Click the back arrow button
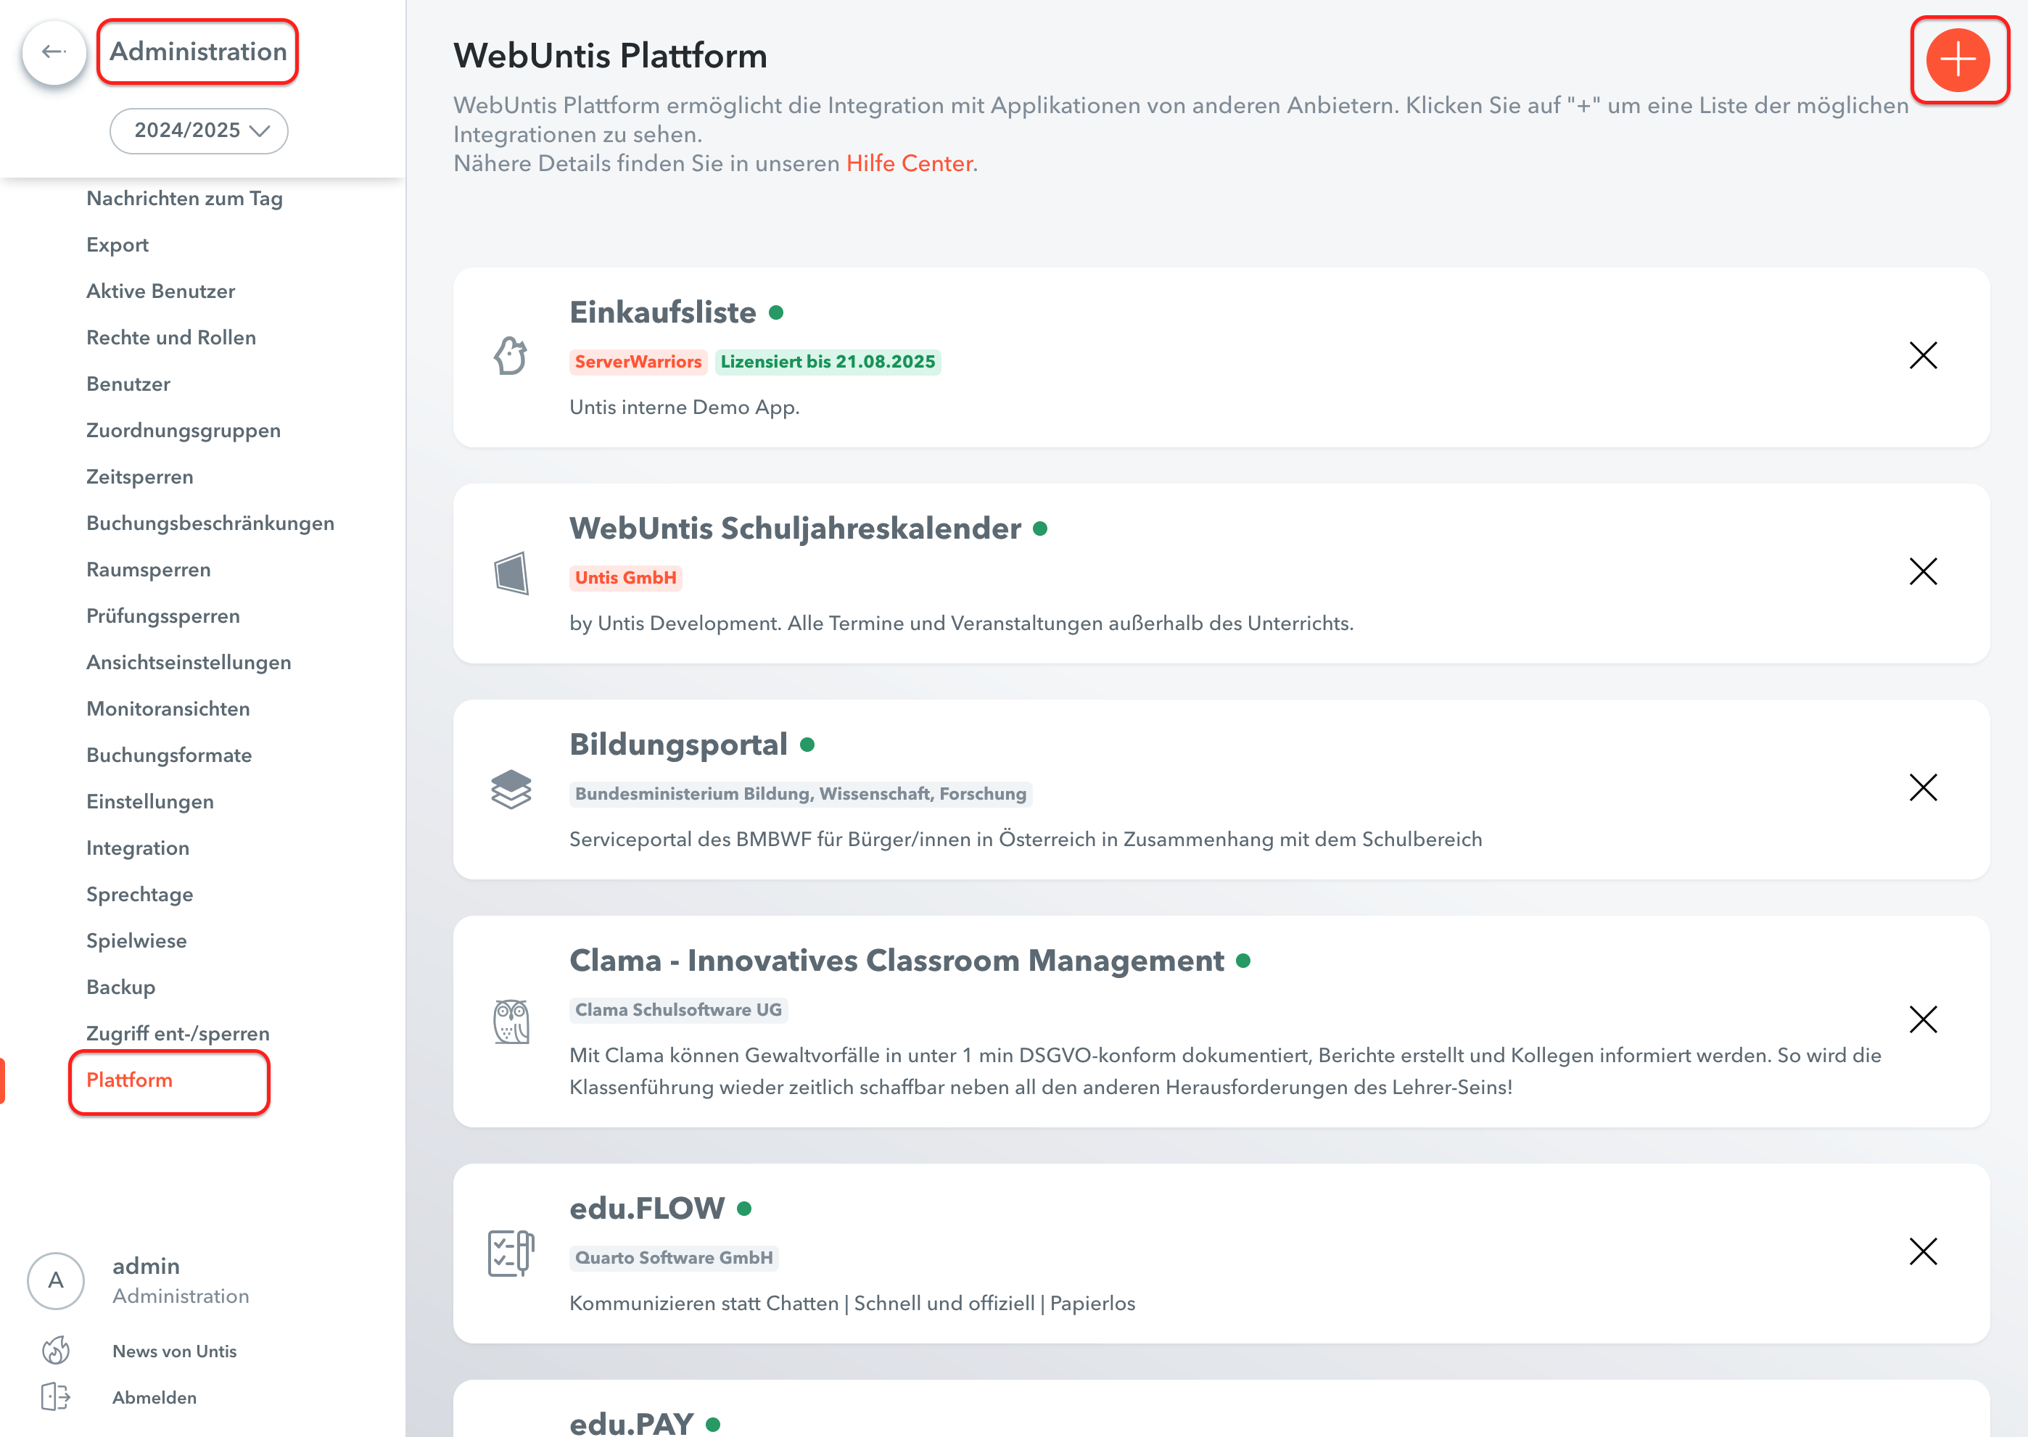Screen dimensions: 2028x1437 pos(54,52)
